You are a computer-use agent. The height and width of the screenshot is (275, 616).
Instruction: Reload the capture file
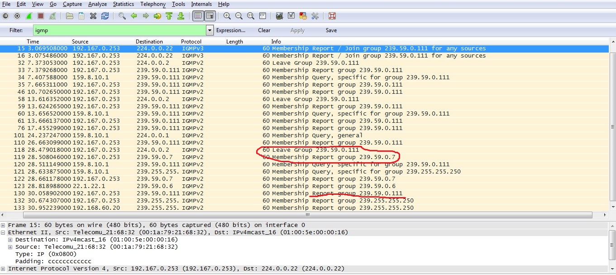click(105, 16)
